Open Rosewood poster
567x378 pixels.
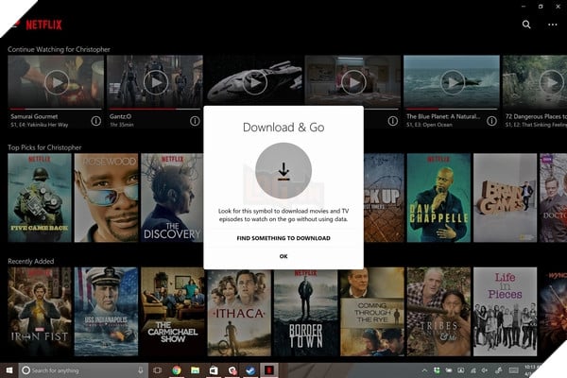click(x=106, y=198)
